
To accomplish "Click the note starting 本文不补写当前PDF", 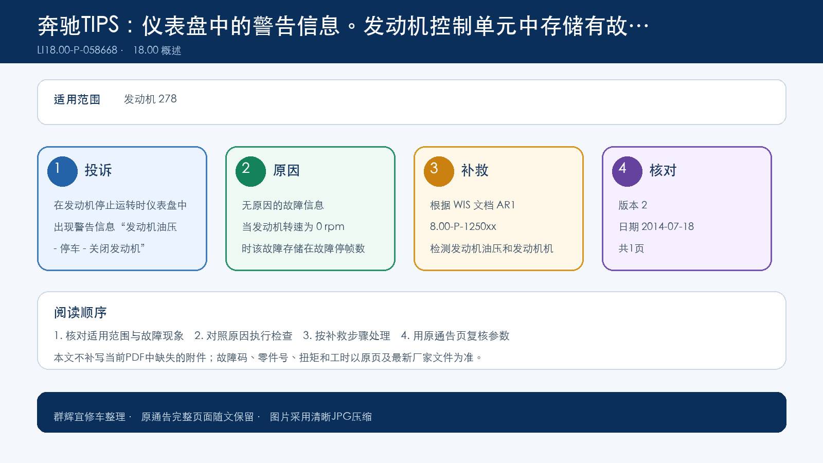I will point(269,358).
